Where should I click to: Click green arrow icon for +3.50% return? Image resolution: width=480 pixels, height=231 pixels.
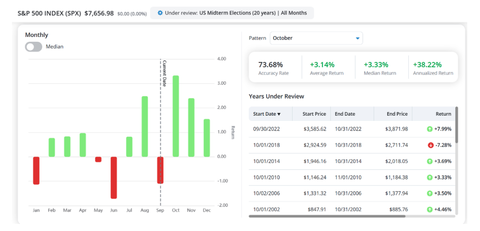(430, 194)
